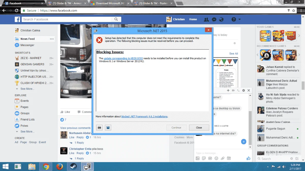Open Friend Lists in Explore section
Viewport: 305px width, 171px height.
(x=27, y=120)
